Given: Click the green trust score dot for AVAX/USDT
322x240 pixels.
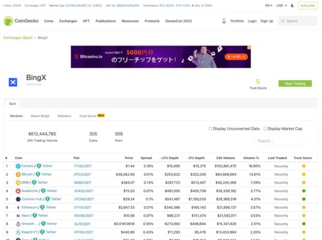Looking at the screenshot, I should pos(304,191).
